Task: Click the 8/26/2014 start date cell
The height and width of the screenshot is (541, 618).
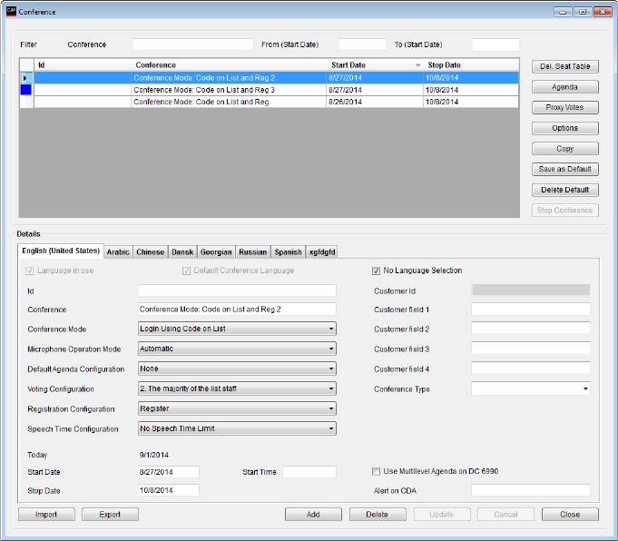Action: (x=375, y=102)
